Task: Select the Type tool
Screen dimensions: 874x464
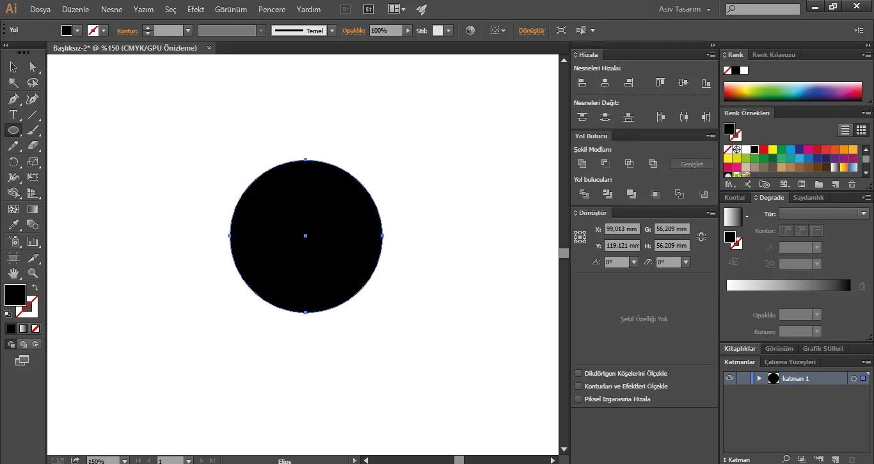Action: [13, 115]
